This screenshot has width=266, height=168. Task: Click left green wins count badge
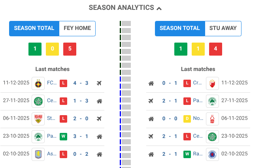(35, 49)
